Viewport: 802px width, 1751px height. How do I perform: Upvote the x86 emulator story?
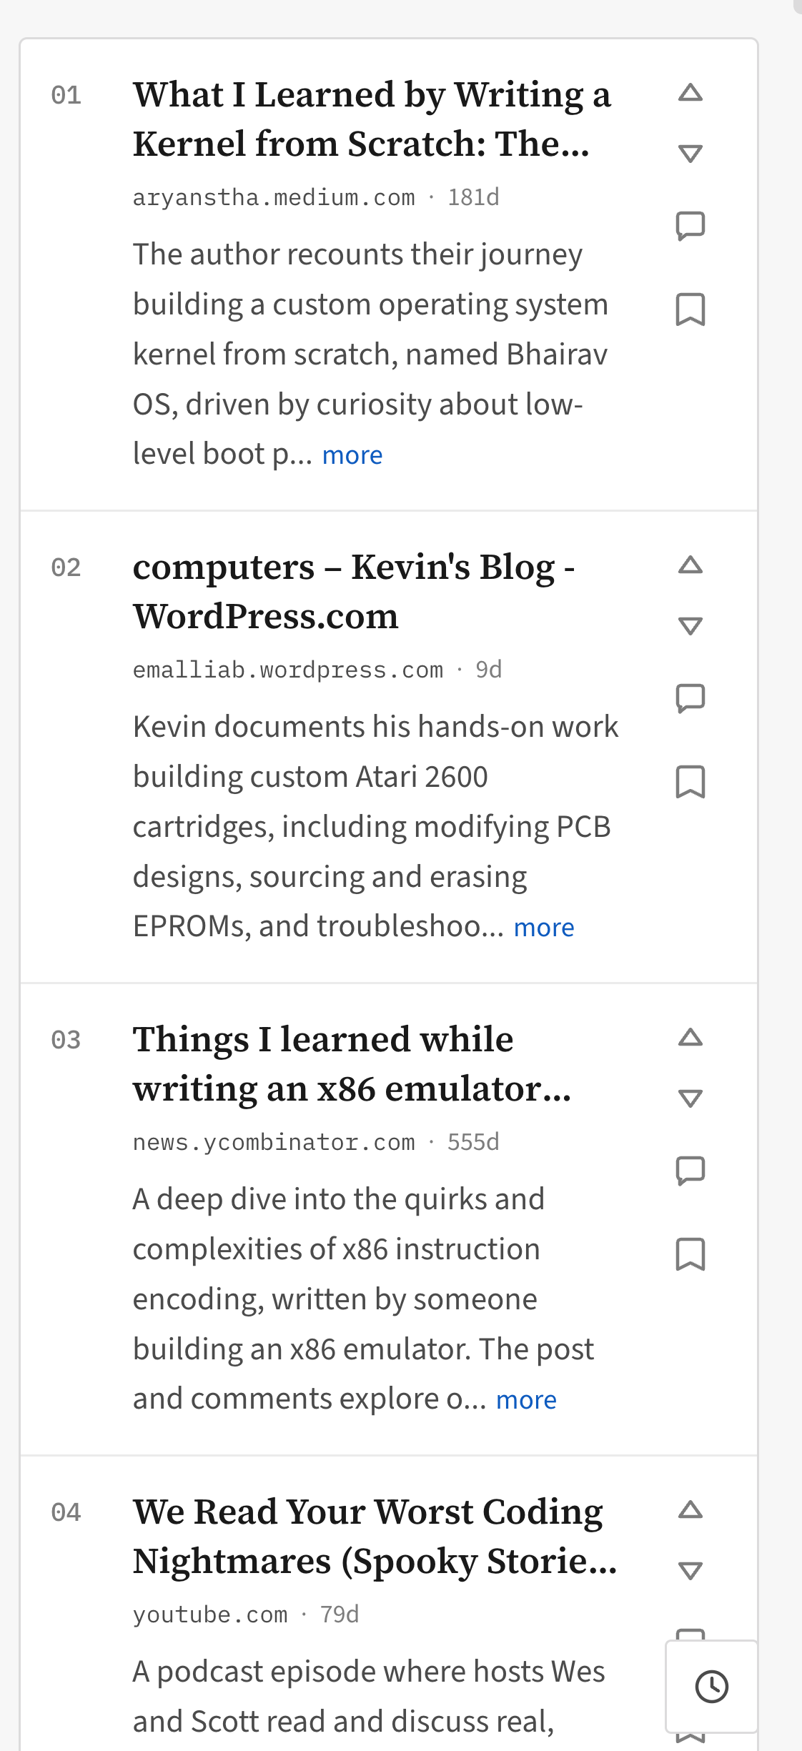pos(691,1038)
